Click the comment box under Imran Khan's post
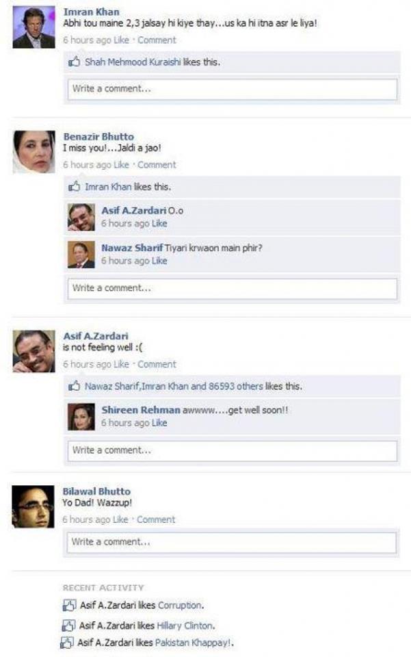 pos(233,89)
